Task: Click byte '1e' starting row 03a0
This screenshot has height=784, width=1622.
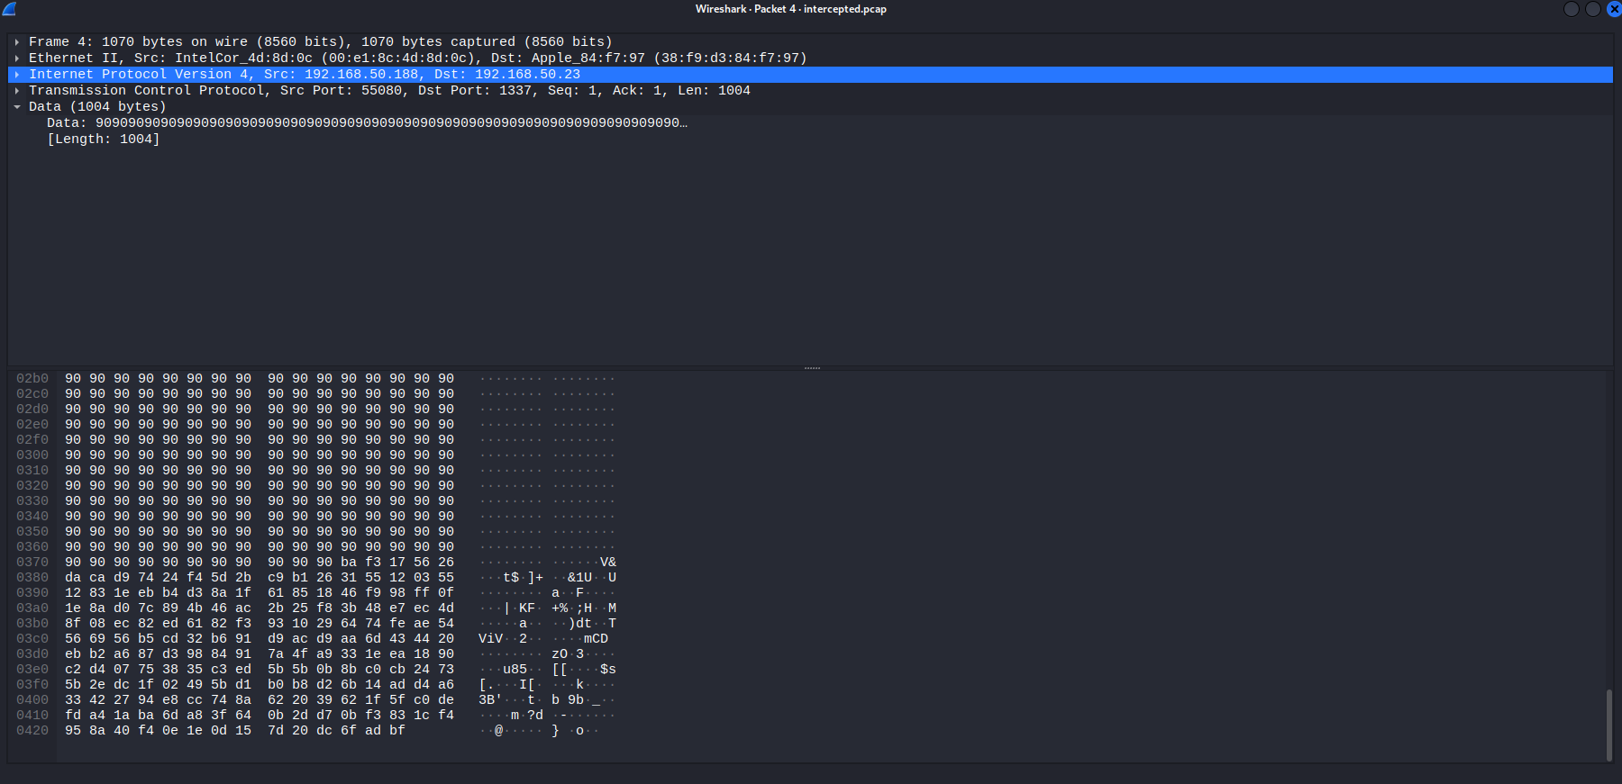Action: point(73,608)
